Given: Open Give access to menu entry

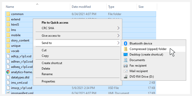Looking at the screenshot, I should click(x=78, y=36).
